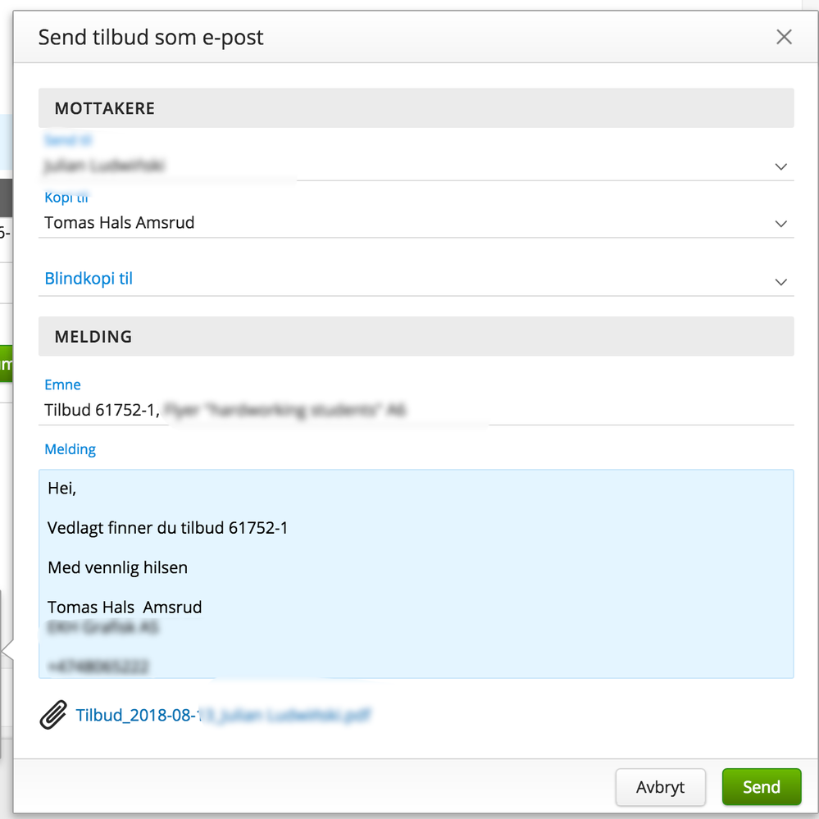This screenshot has height=819, width=819.
Task: Cancel with the Avbryt button
Action: (660, 786)
